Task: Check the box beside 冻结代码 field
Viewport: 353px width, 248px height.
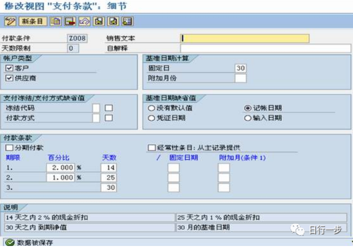Action: pyautogui.click(x=109, y=108)
